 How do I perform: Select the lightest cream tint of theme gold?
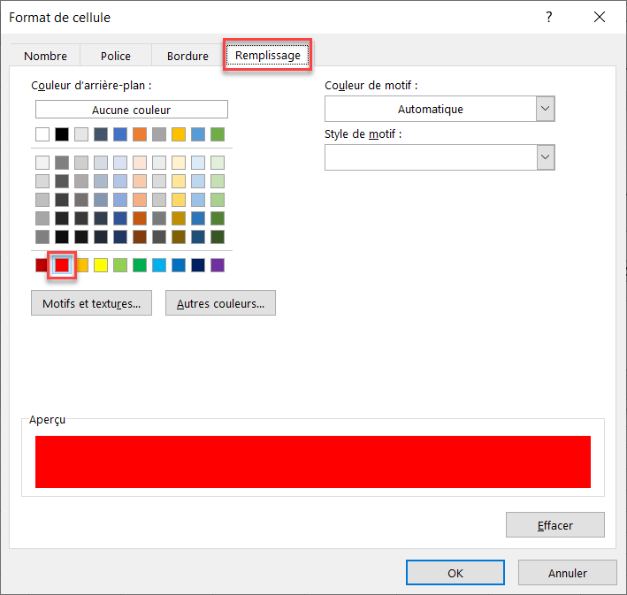tap(179, 163)
